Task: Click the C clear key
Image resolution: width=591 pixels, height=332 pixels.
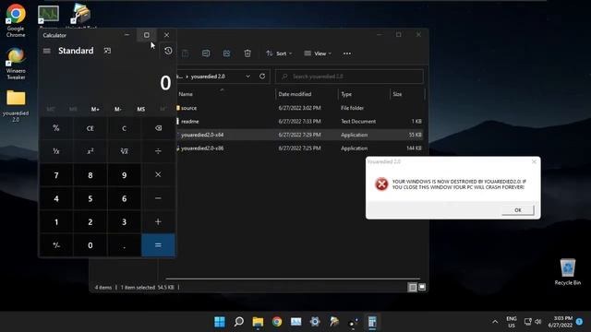Action: pos(124,128)
